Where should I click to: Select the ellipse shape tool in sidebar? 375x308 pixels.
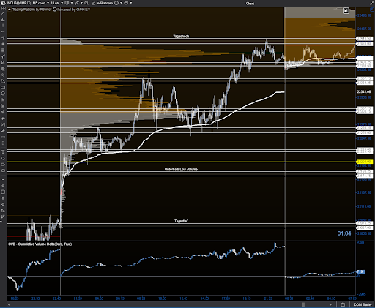click(3, 94)
